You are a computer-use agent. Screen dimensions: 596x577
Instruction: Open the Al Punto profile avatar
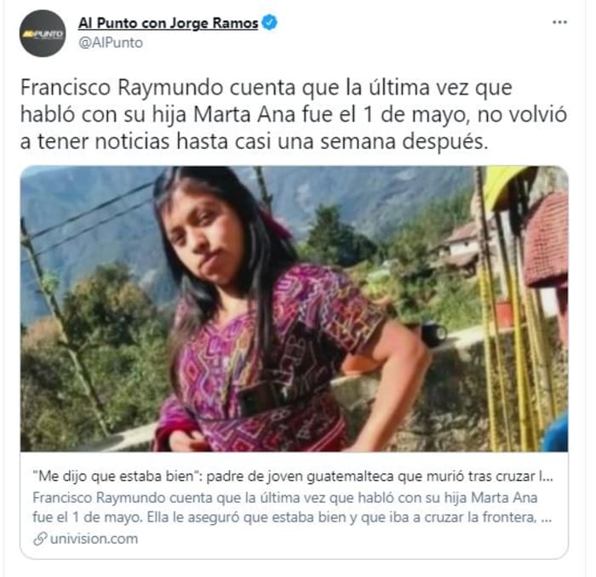coord(43,33)
